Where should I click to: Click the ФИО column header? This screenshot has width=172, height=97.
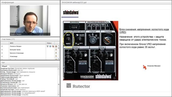tap(27, 43)
